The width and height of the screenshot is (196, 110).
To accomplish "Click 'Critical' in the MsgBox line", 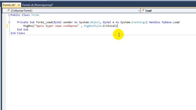I will (x=109, y=26).
